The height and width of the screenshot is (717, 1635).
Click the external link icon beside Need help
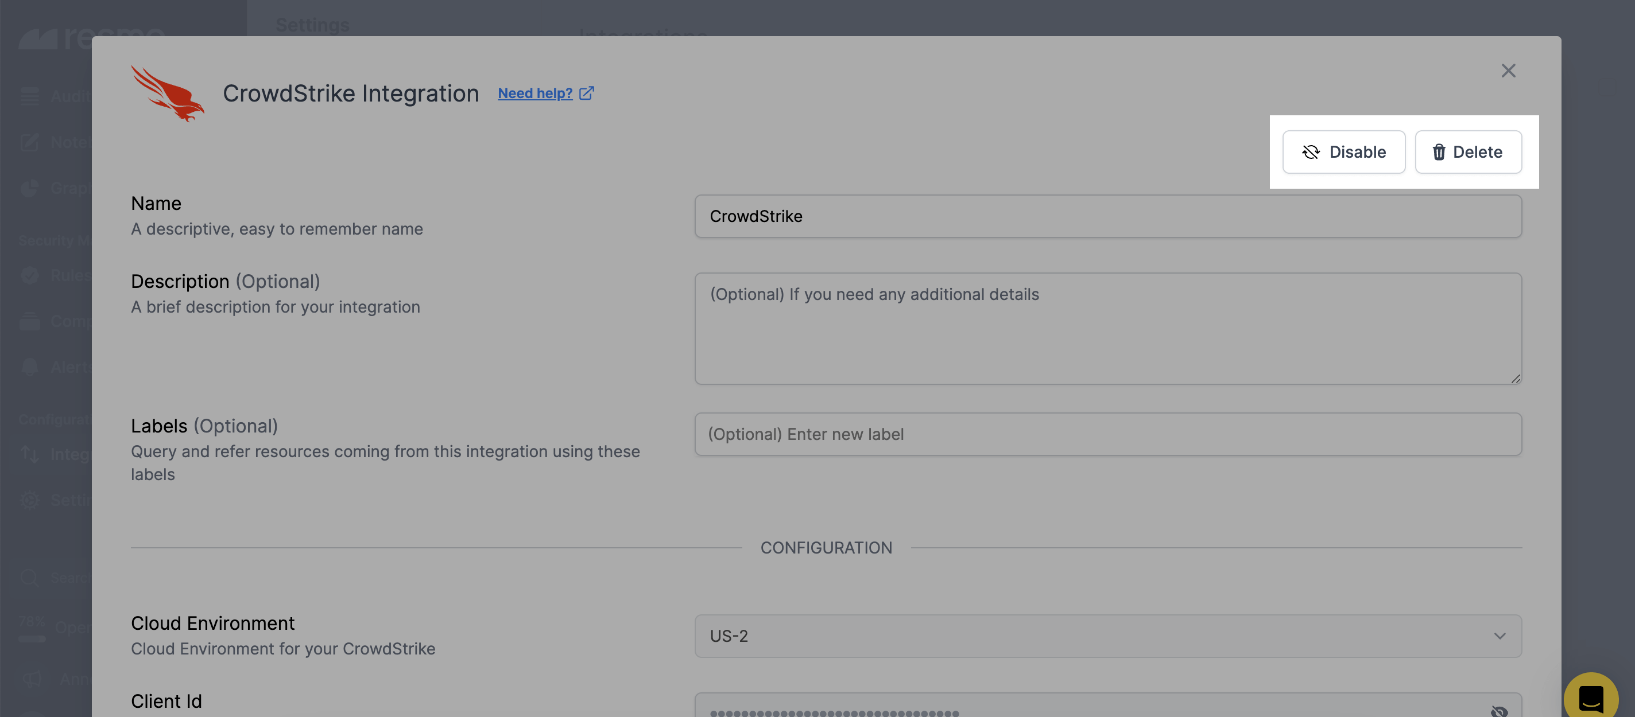(587, 93)
